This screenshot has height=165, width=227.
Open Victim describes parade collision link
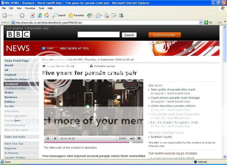tap(173, 106)
